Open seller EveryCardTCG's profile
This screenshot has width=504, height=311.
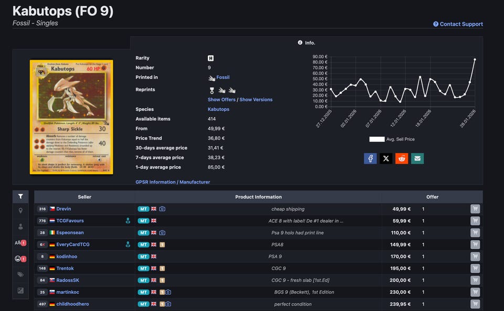tap(73, 244)
